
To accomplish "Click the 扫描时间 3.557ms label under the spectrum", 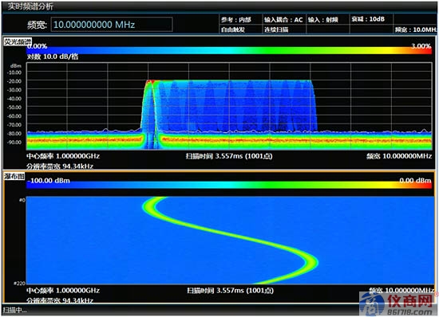I will pos(229,156).
